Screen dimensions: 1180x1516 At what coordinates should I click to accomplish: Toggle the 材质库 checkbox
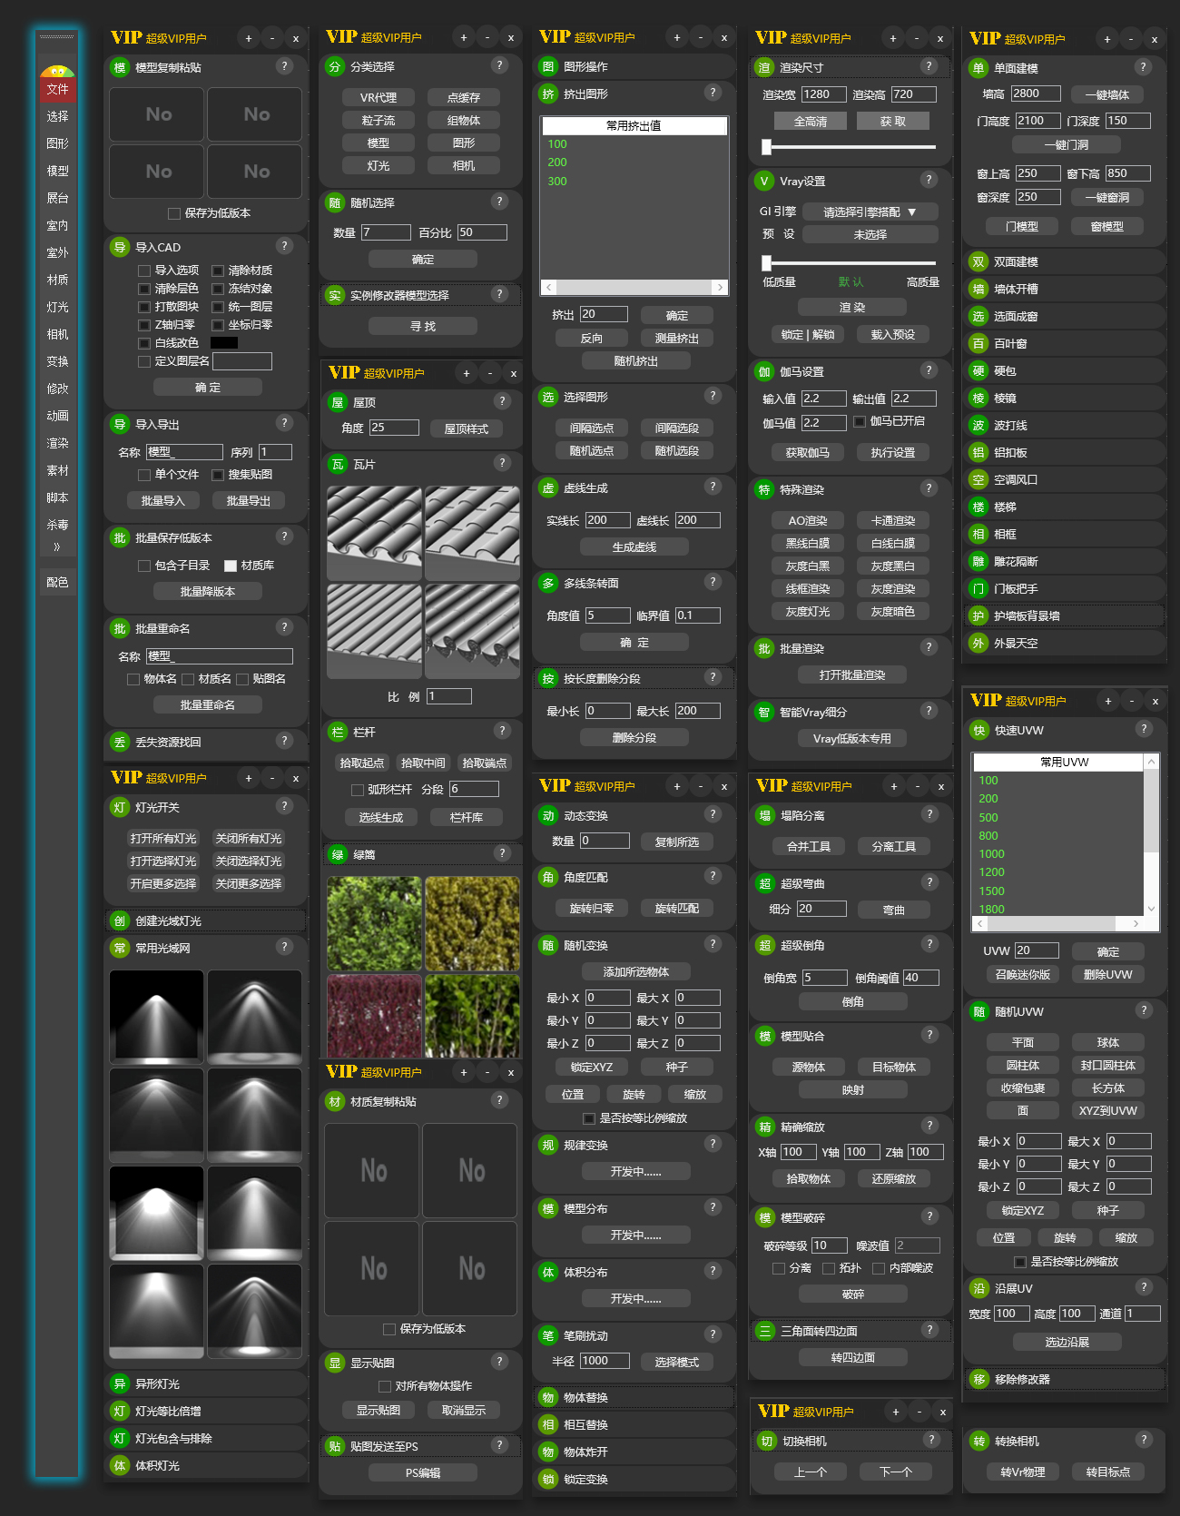pyautogui.click(x=231, y=566)
